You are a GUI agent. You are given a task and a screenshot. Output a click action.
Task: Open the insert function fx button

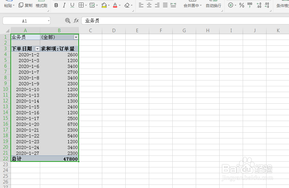pyautogui.click(x=76, y=21)
